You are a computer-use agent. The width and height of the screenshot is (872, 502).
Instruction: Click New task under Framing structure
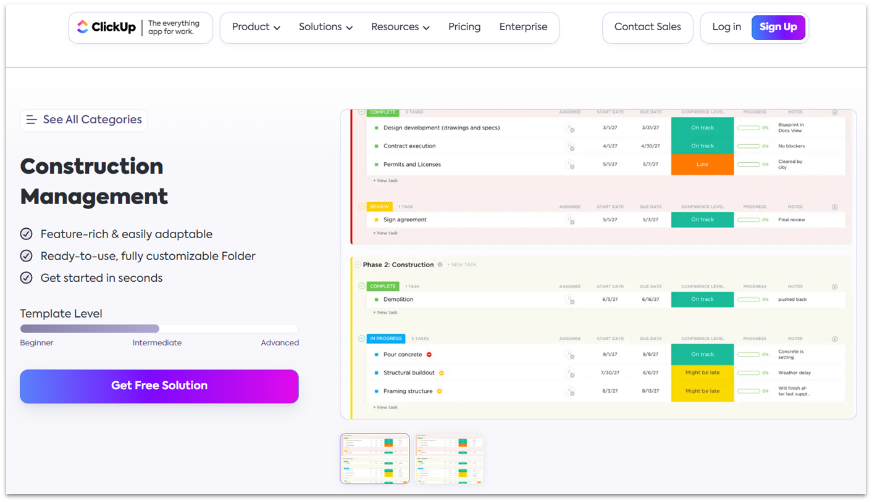pyautogui.click(x=385, y=408)
